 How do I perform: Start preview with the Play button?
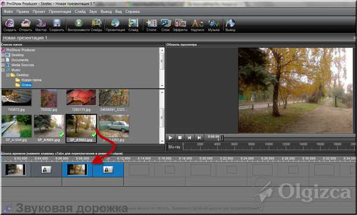click(170, 138)
